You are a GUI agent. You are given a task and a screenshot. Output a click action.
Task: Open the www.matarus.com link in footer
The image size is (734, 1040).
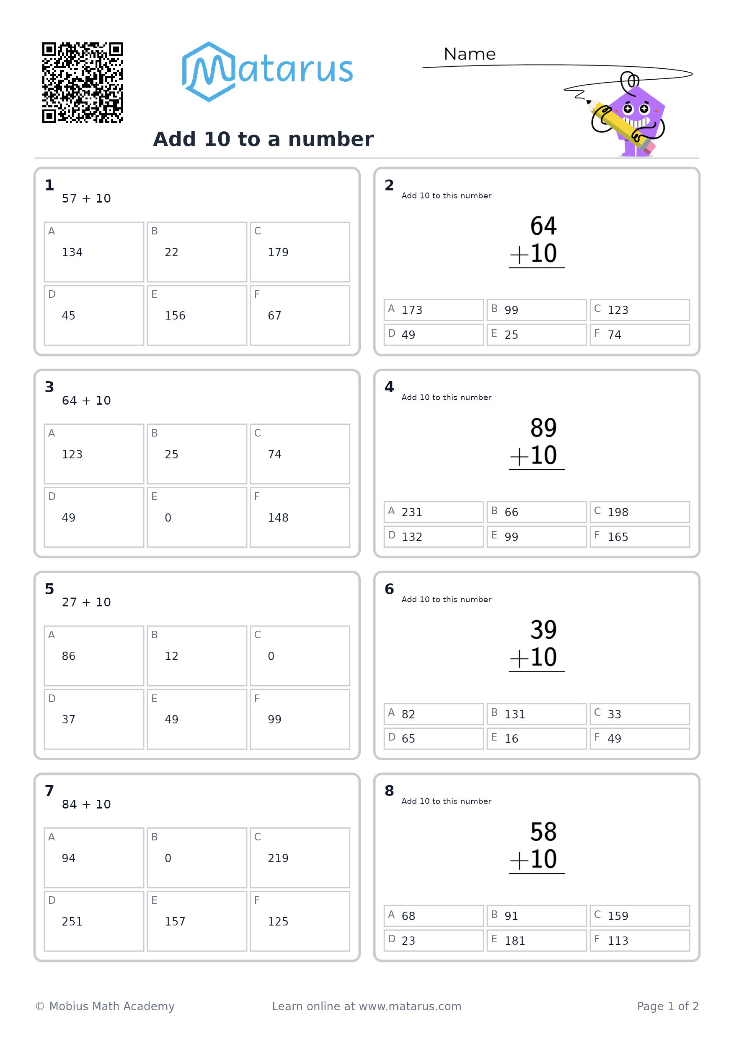tap(410, 1006)
